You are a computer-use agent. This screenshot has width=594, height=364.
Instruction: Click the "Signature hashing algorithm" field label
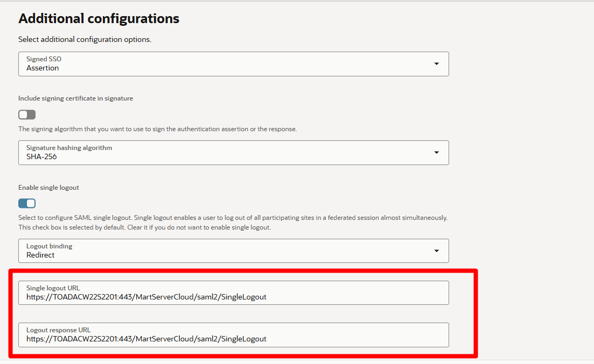click(x=69, y=148)
